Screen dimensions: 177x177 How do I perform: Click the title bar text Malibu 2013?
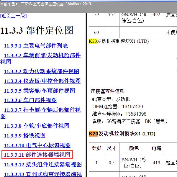80,4
